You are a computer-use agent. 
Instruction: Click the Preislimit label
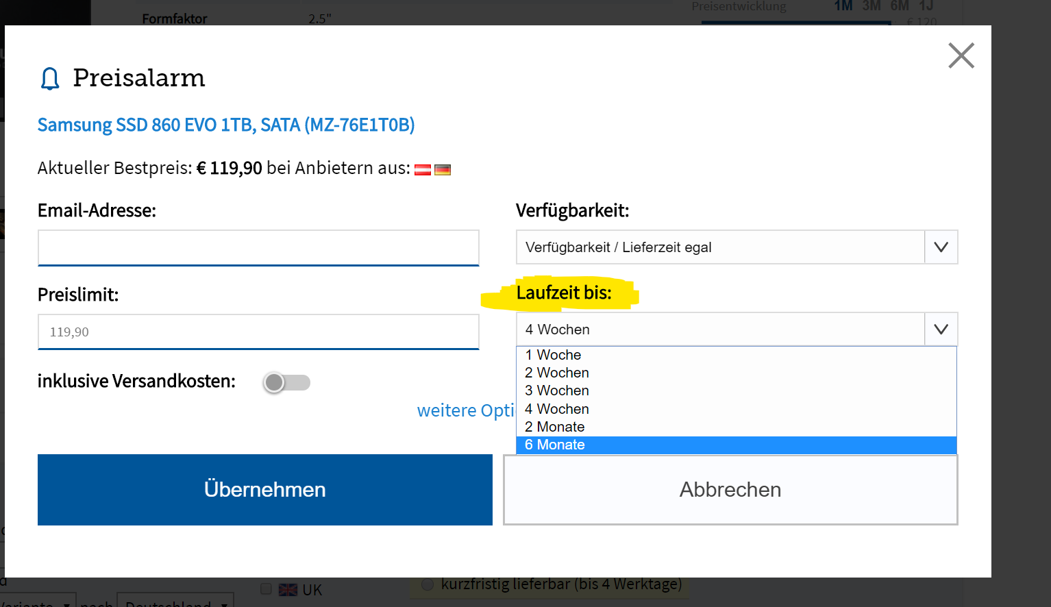(x=78, y=295)
